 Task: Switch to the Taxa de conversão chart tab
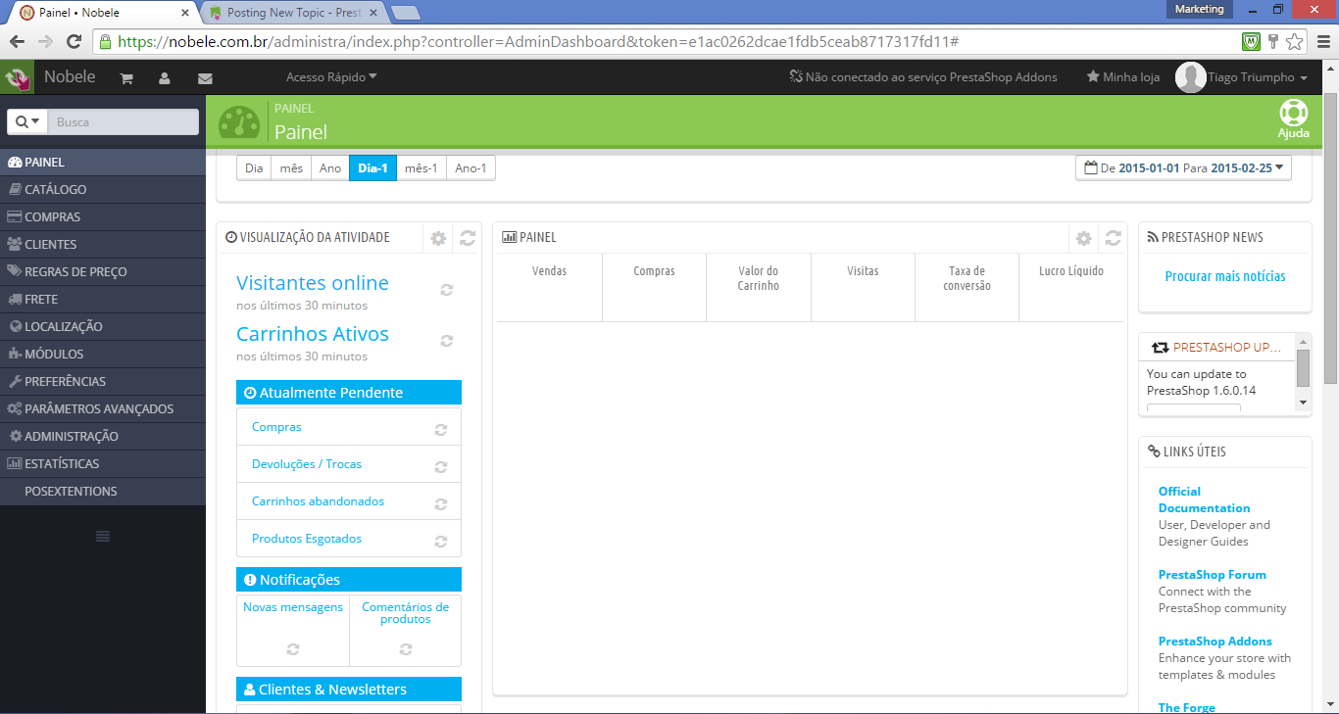(967, 287)
